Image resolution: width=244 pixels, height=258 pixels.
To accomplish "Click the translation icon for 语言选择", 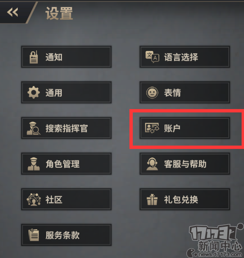I will [x=152, y=57].
